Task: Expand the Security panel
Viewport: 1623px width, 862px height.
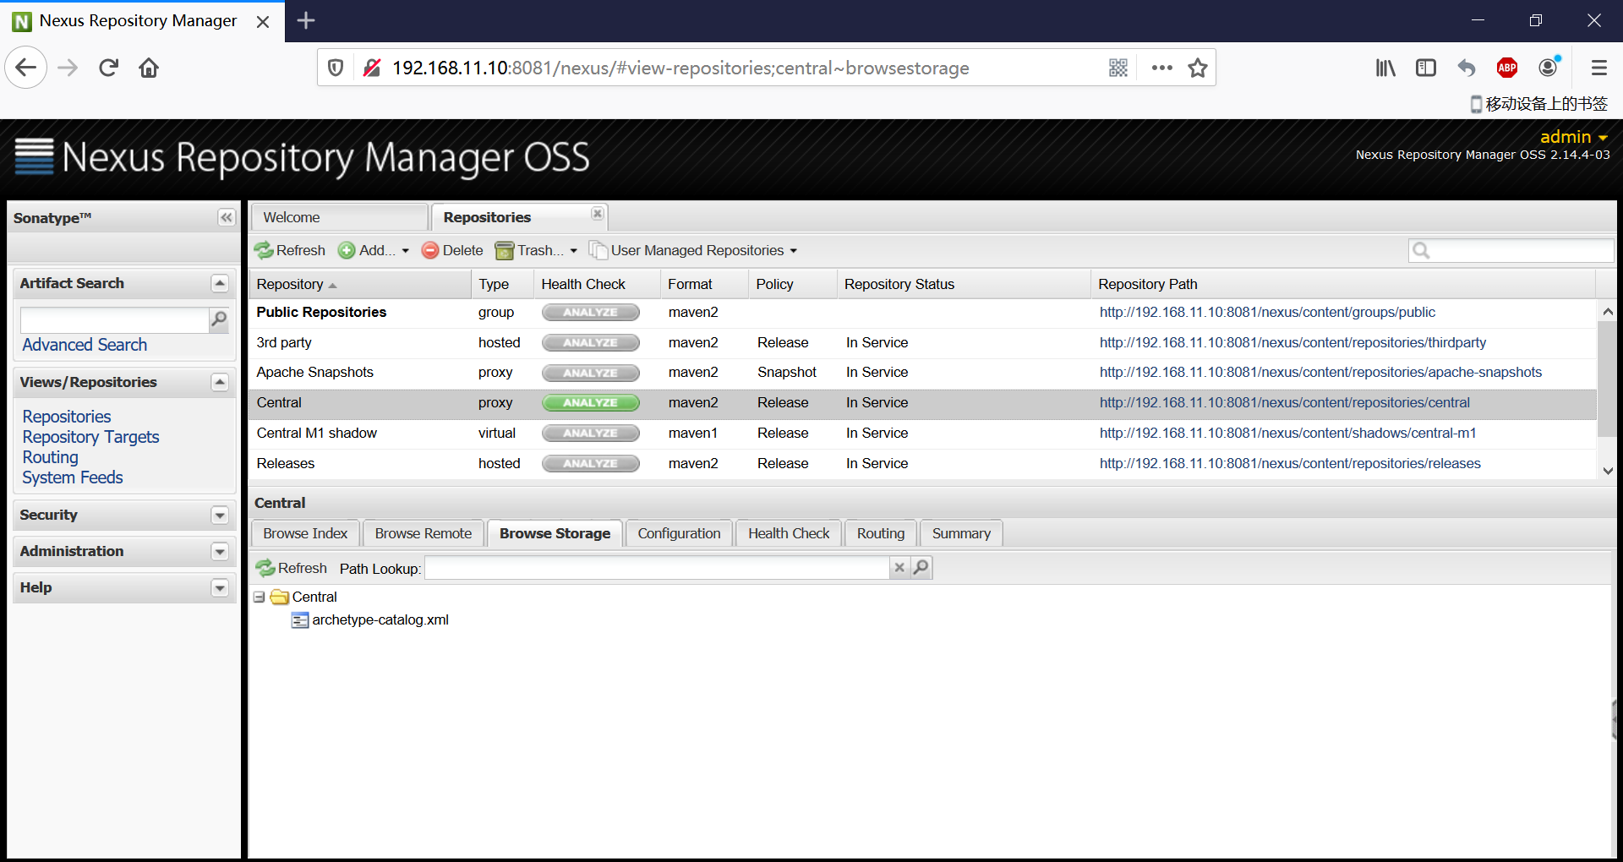Action: point(220,516)
